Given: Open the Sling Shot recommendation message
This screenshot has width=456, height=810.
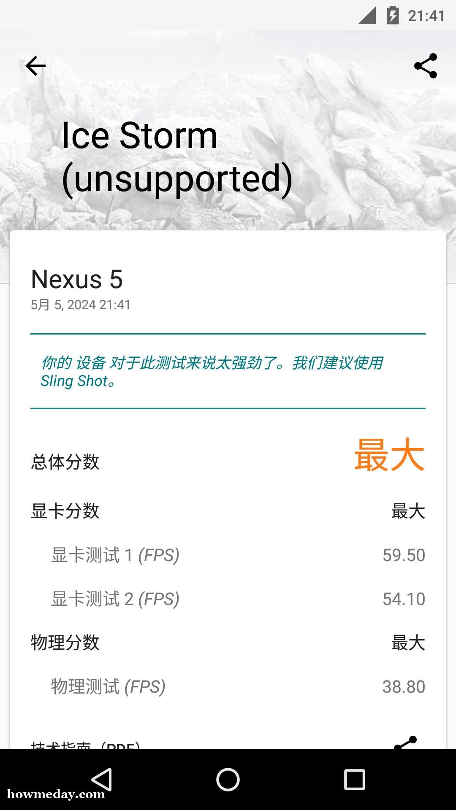Looking at the screenshot, I should [212, 372].
